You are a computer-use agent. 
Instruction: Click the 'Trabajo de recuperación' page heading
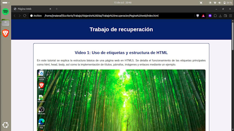point(121,29)
